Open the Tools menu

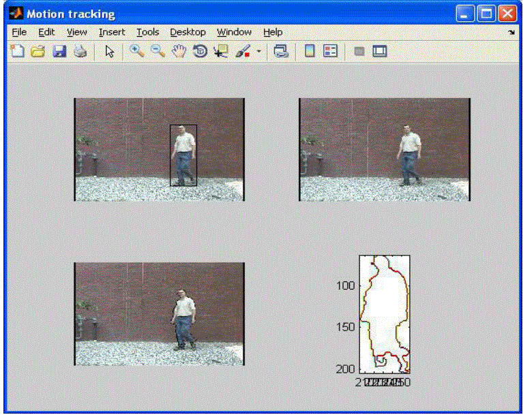pyautogui.click(x=147, y=32)
